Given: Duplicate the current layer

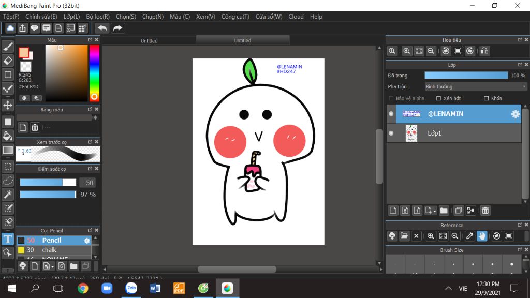Looking at the screenshot, I should (459, 211).
